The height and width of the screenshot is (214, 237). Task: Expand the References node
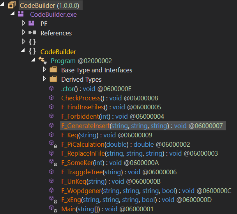24,33
